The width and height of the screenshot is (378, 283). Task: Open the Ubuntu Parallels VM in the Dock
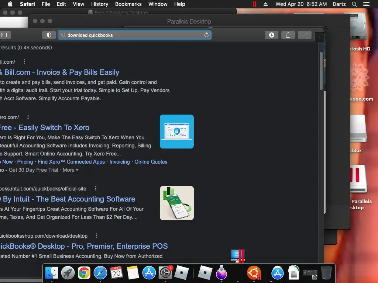(254, 273)
